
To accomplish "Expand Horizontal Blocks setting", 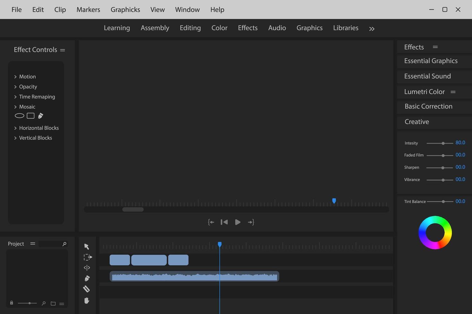I will tap(15, 128).
